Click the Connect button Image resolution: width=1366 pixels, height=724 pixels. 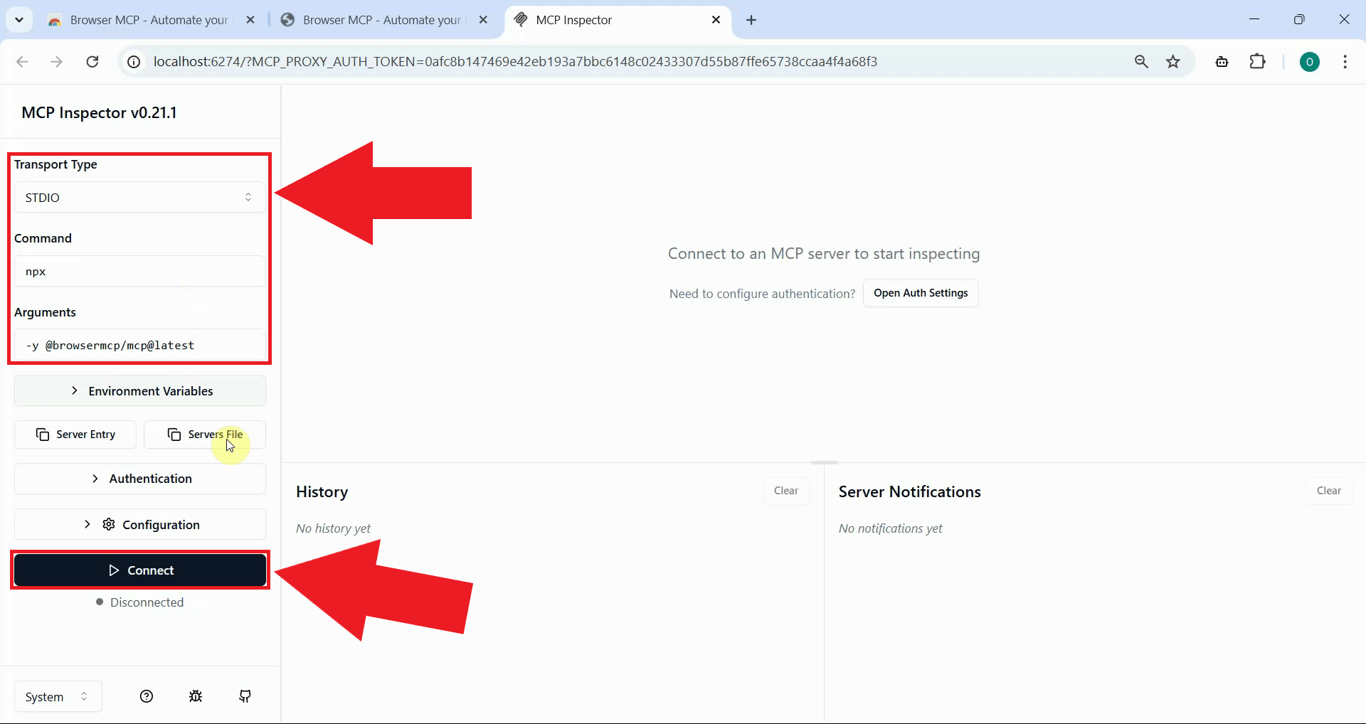[139, 570]
